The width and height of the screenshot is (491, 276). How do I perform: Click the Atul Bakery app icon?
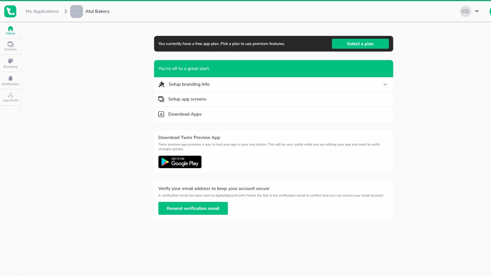coord(76,11)
